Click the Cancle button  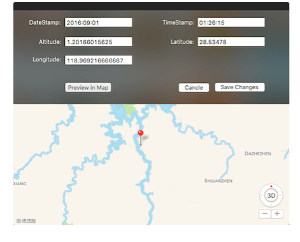194,87
